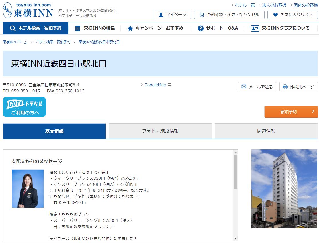This screenshot has height=244, width=319.
Task: Select the 東横INNクラブについて navigation menu
Action: tap(280, 28)
